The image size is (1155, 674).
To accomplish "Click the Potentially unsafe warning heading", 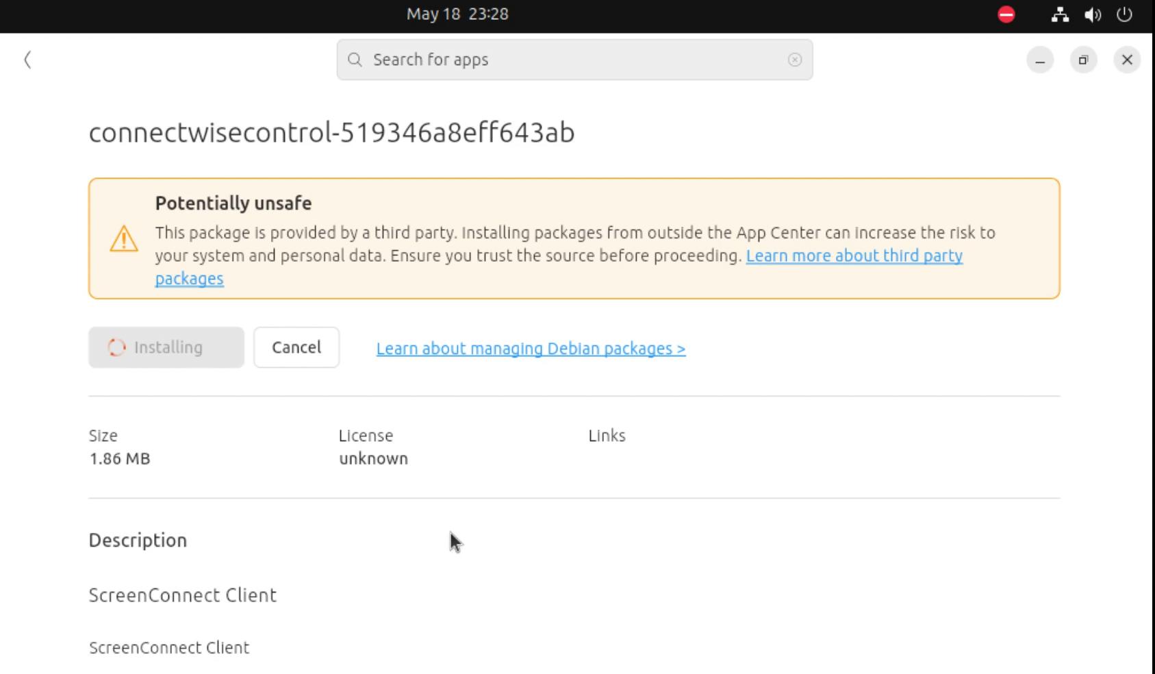I will pos(233,203).
